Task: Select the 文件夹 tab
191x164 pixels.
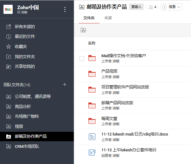Action: pyautogui.click(x=89, y=18)
